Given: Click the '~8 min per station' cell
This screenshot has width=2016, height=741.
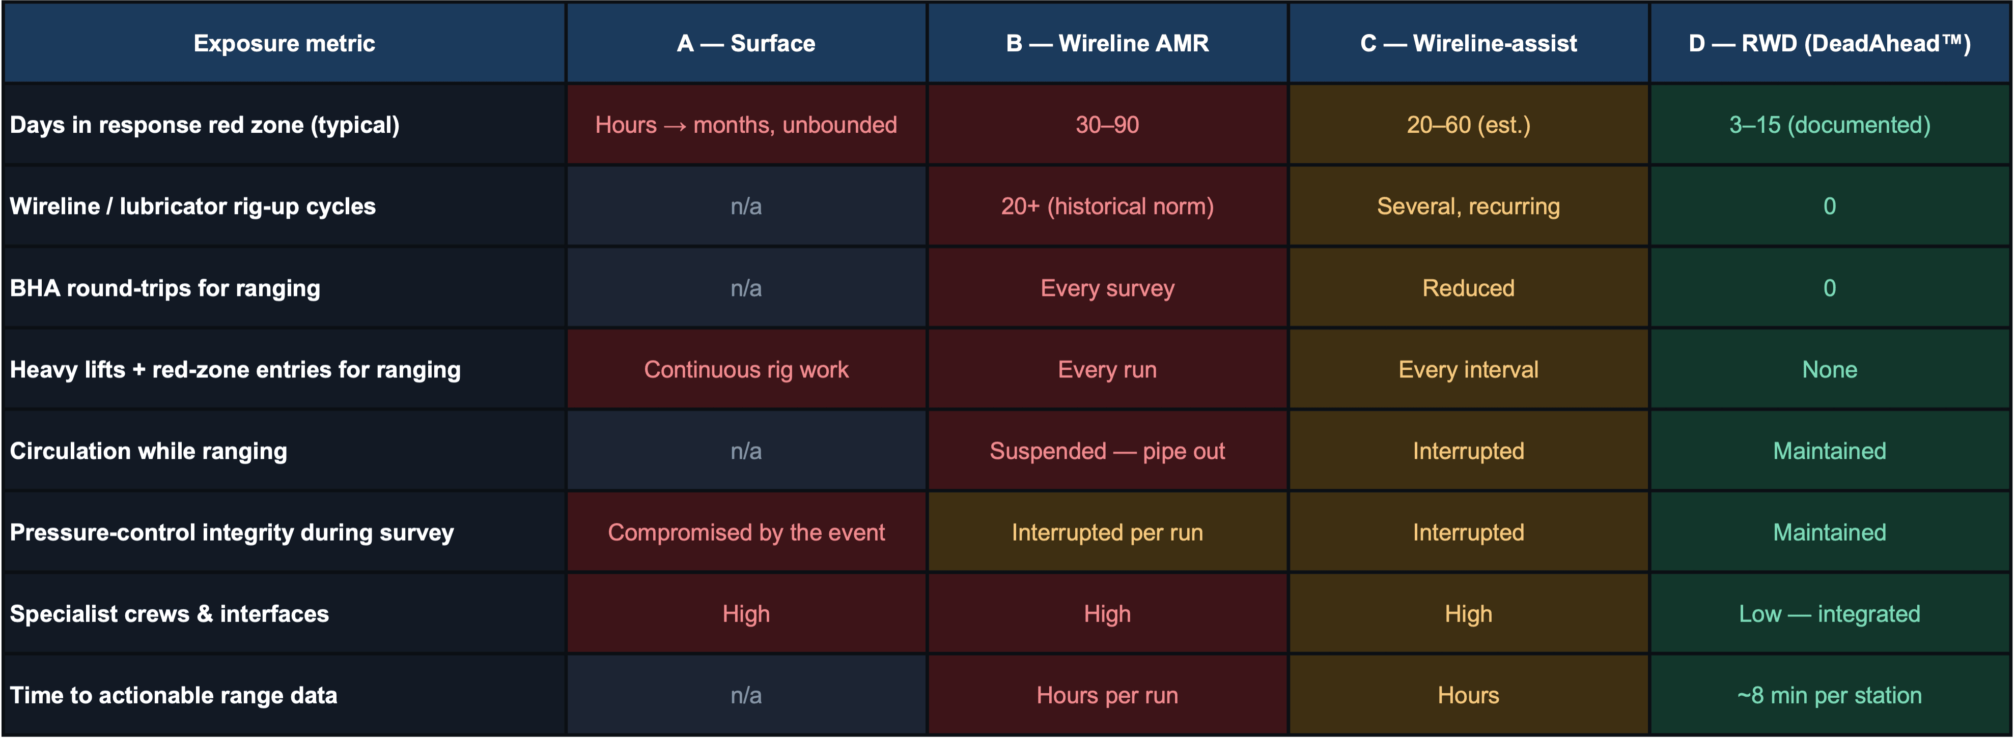Looking at the screenshot, I should click(1830, 695).
